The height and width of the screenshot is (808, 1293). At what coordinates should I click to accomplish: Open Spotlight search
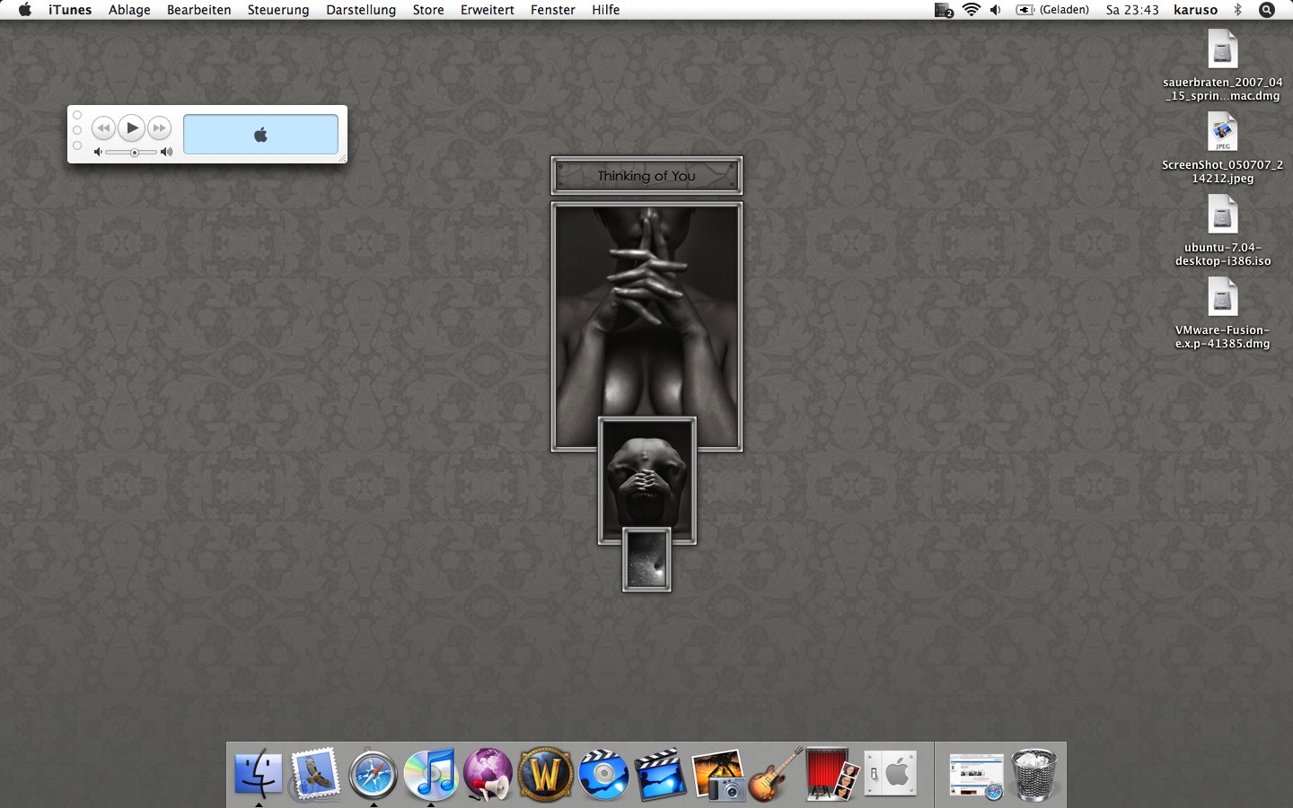click(1267, 10)
